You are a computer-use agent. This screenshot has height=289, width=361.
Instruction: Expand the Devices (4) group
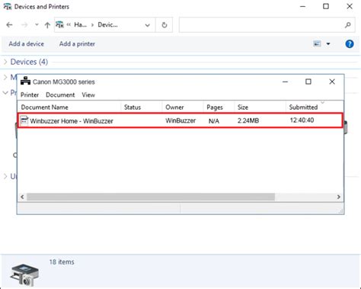point(5,62)
